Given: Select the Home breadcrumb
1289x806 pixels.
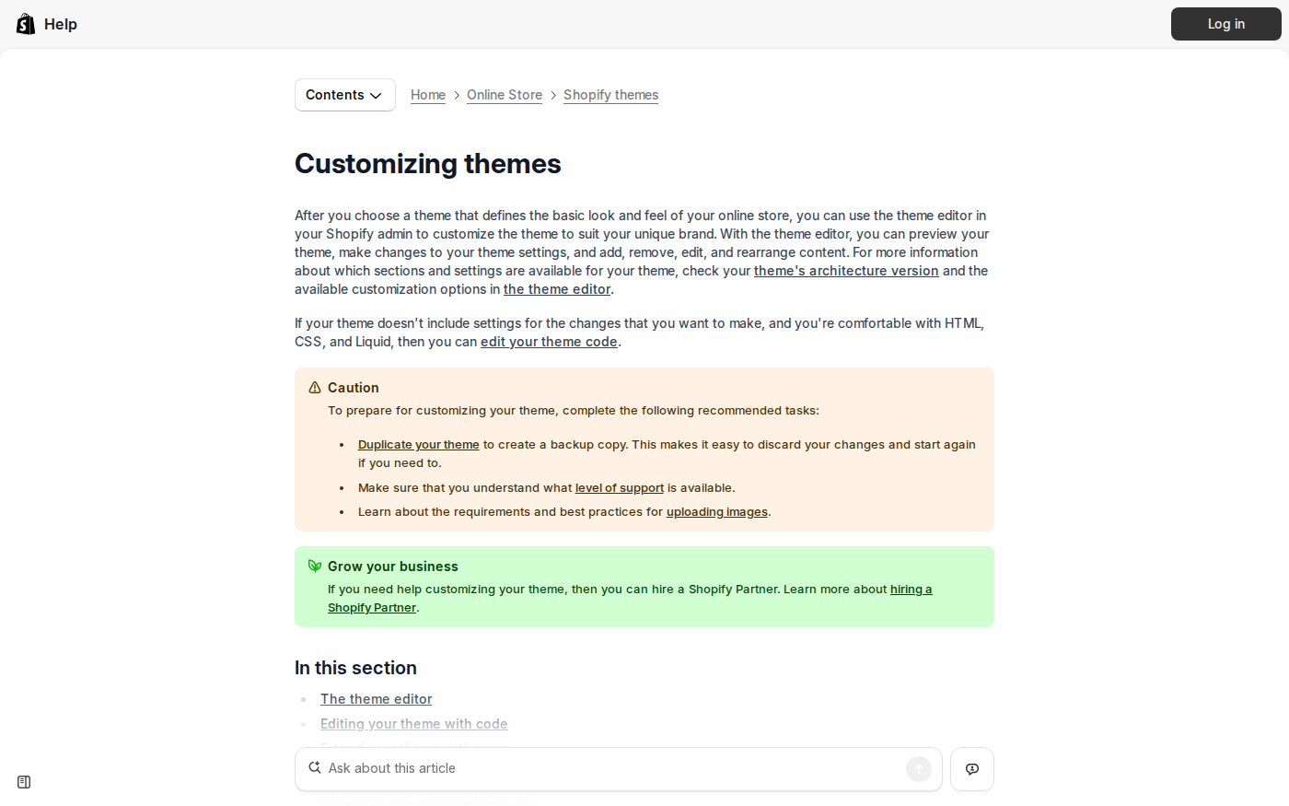Looking at the screenshot, I should (427, 94).
